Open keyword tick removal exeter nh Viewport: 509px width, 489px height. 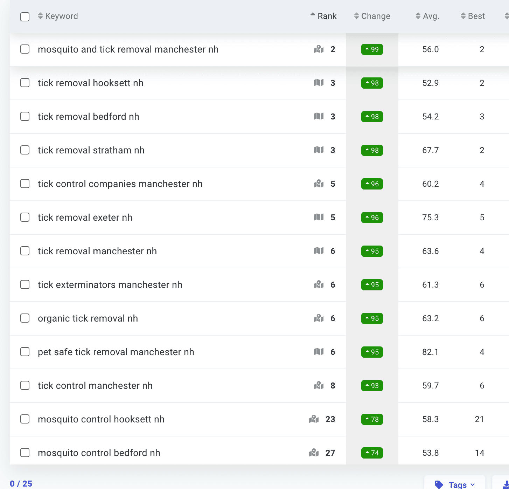[85, 218]
